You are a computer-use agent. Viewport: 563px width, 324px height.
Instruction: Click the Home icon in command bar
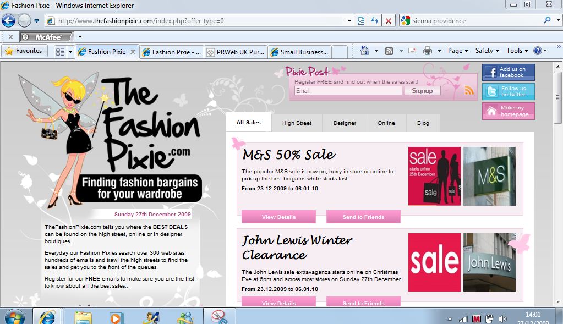point(364,51)
